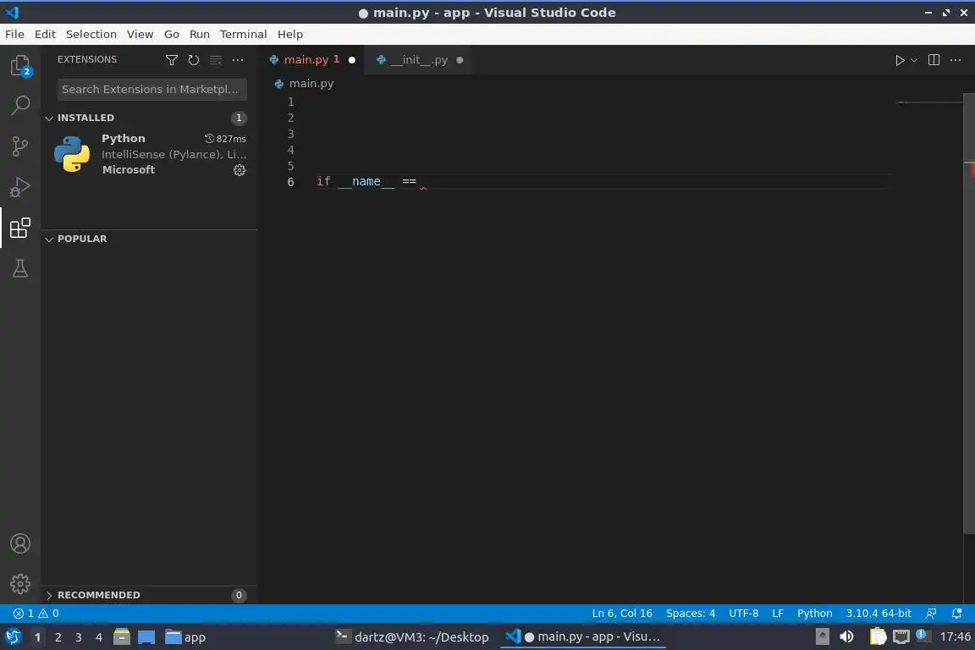Close unsaved main.py tab via dot

(352, 60)
